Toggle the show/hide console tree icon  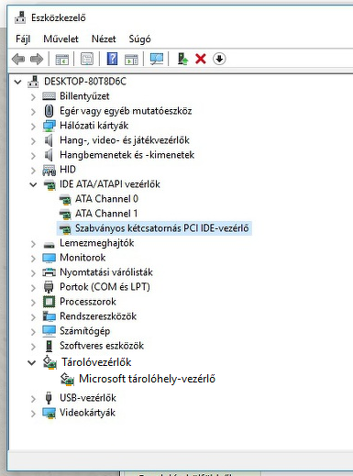(x=62, y=59)
